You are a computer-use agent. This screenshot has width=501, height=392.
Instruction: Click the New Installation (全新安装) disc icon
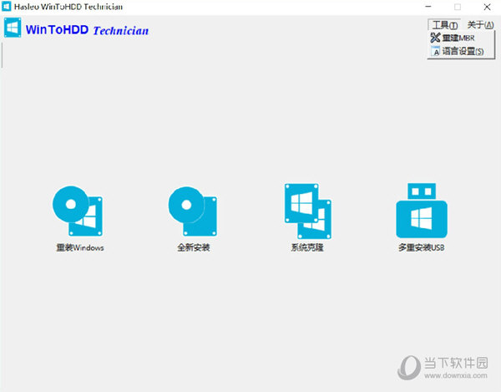[192, 211]
